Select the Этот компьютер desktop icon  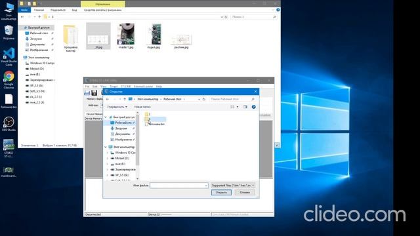[x=9, y=11]
